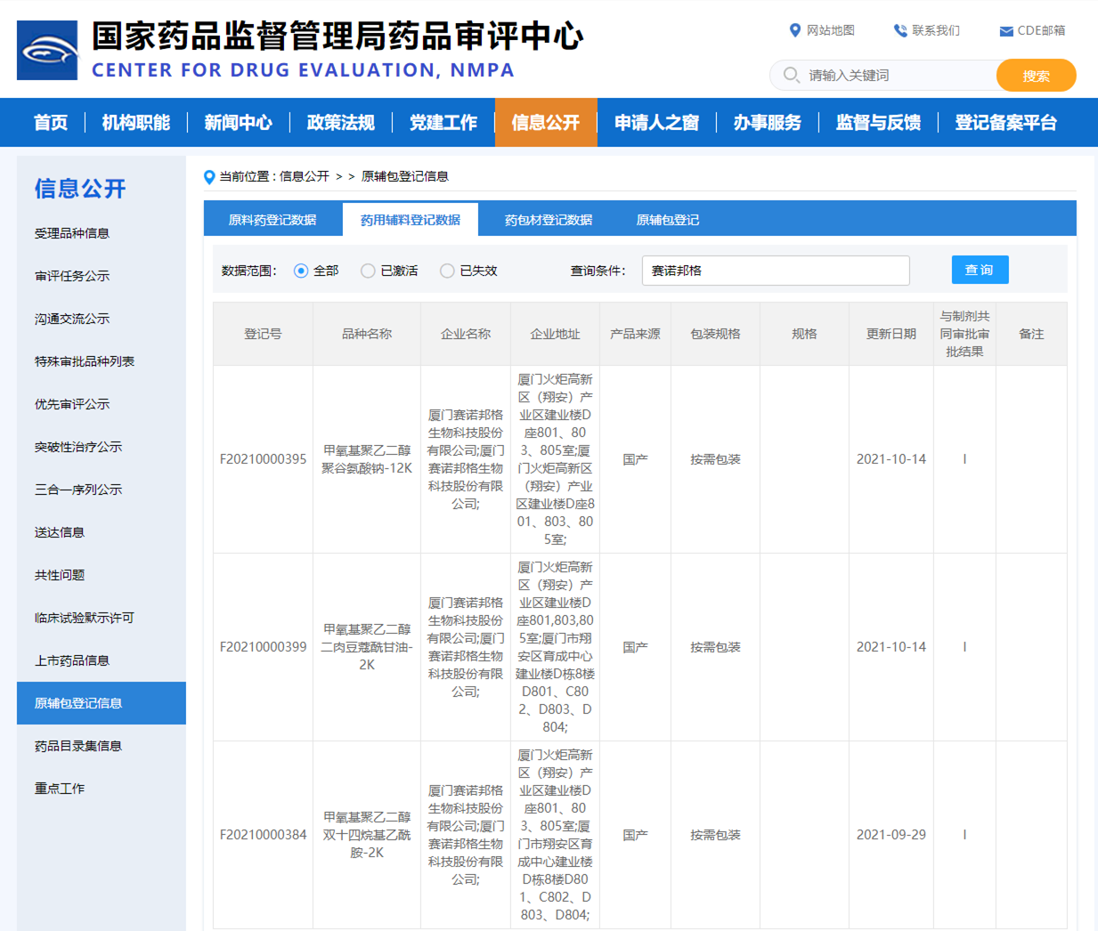
Task: Switch to the 原料药登记数据 tab
Action: coord(272,218)
